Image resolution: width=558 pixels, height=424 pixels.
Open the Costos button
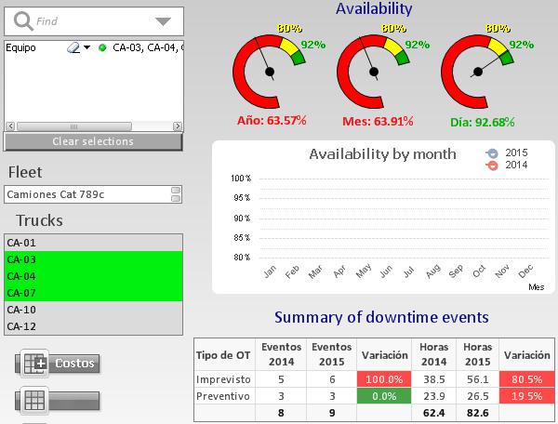(x=74, y=364)
